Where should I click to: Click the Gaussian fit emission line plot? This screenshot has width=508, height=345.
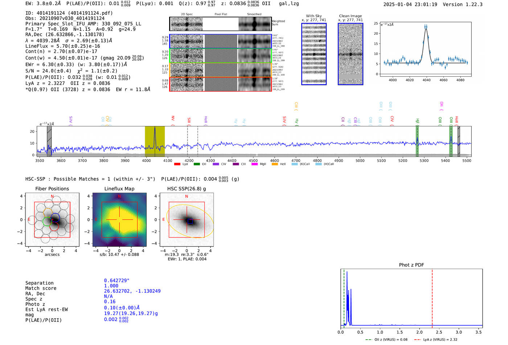point(425,49)
